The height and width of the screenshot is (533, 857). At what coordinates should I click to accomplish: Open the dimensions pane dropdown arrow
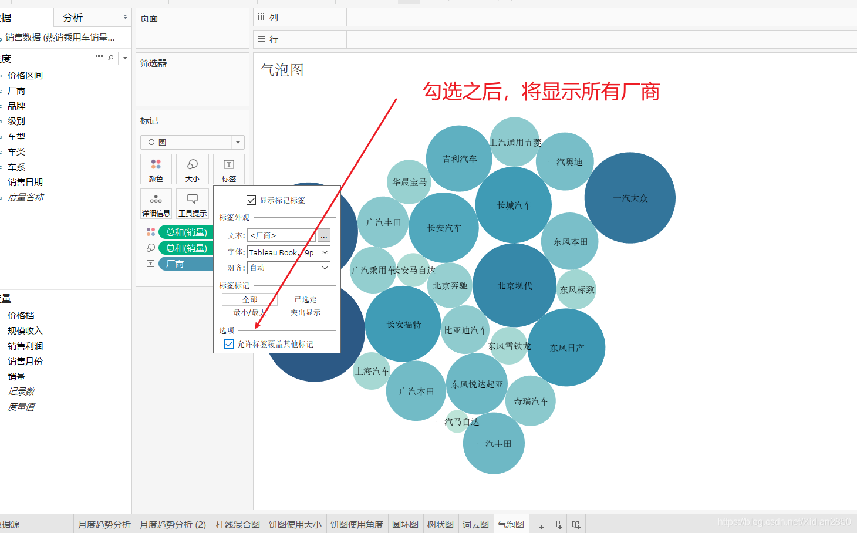(125, 58)
